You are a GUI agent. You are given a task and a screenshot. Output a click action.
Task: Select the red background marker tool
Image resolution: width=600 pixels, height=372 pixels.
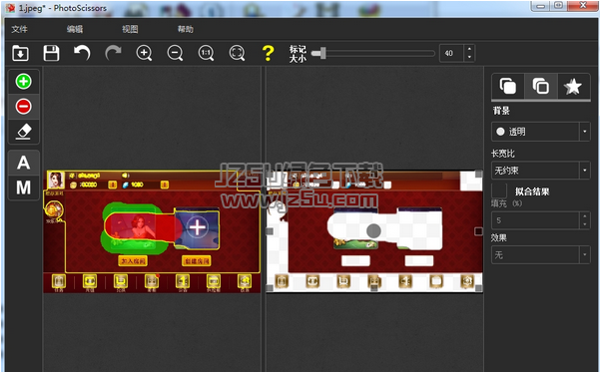click(23, 107)
